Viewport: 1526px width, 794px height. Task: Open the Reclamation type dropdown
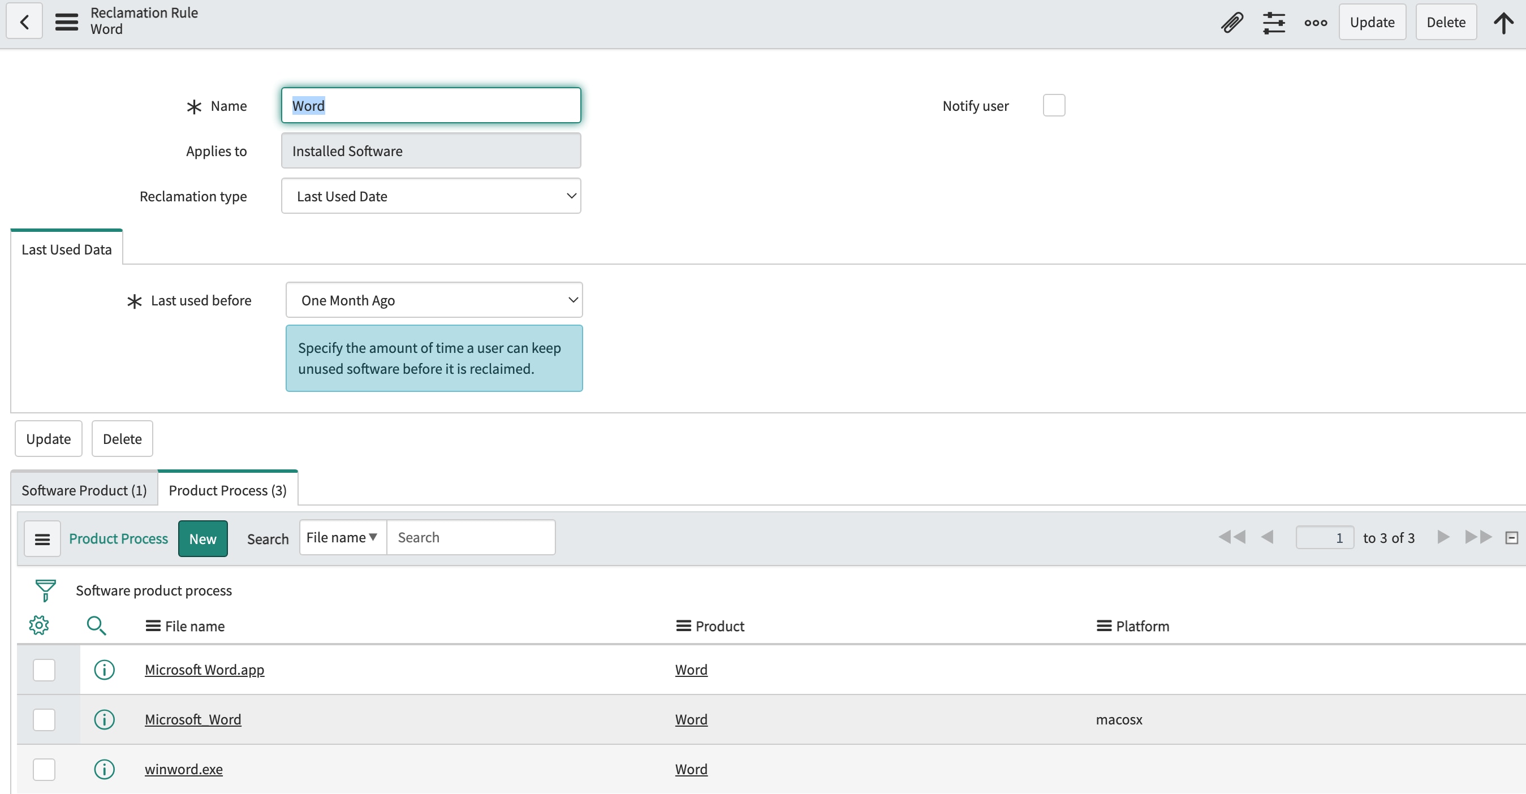(430, 196)
